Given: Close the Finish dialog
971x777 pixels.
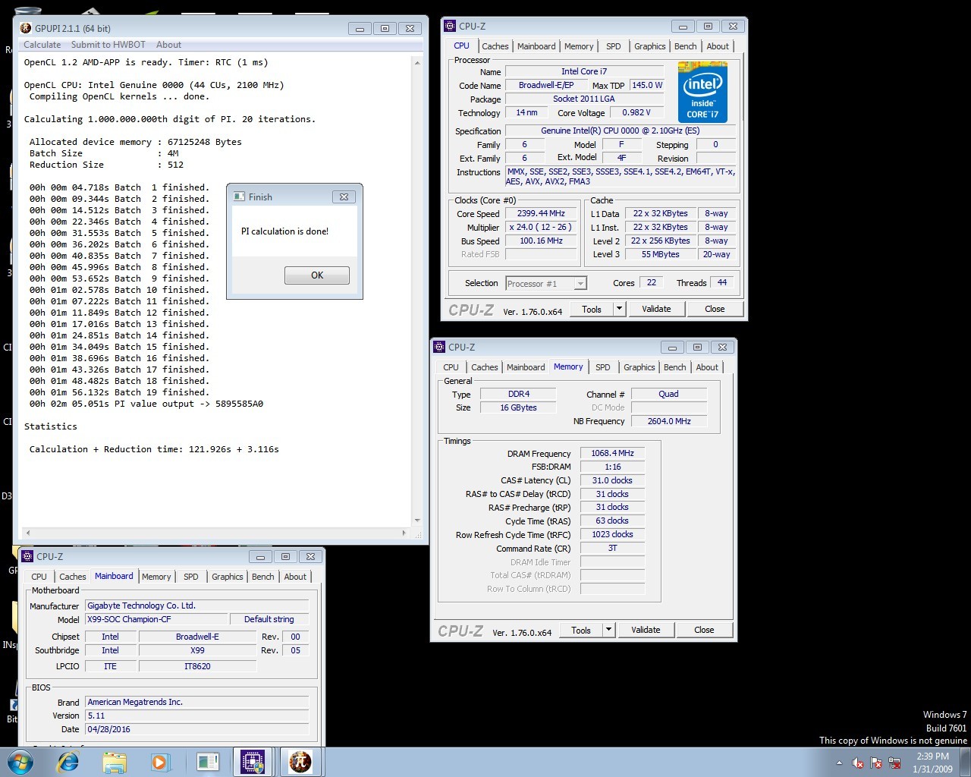Looking at the screenshot, I should [x=344, y=197].
